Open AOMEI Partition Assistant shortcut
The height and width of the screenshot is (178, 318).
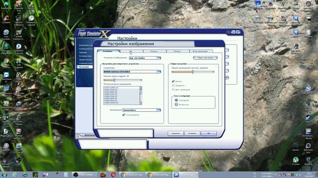[x=19, y=35]
